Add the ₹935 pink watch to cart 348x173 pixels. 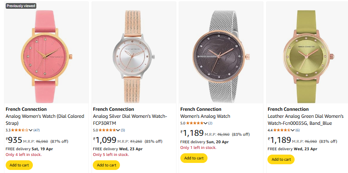pyautogui.click(x=19, y=165)
